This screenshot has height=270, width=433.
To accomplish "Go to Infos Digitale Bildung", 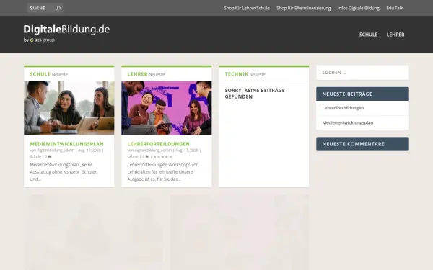I will [358, 8].
